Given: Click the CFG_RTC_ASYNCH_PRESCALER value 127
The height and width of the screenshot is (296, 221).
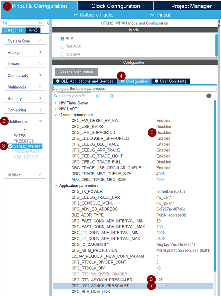Looking at the screenshot, I should point(159,280).
